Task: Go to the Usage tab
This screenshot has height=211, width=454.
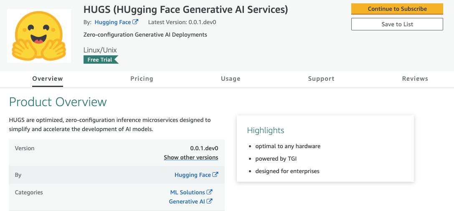Action: point(231,79)
